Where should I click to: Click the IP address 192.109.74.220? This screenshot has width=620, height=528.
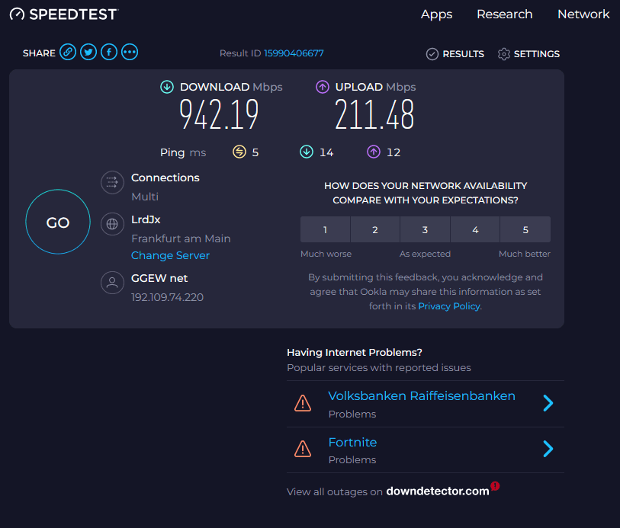point(167,297)
